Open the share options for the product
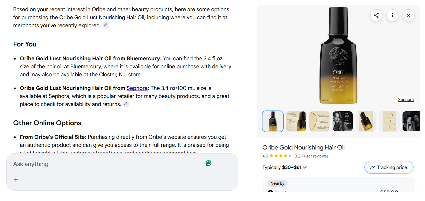Viewport: 425px width, 201px height. tap(376, 15)
